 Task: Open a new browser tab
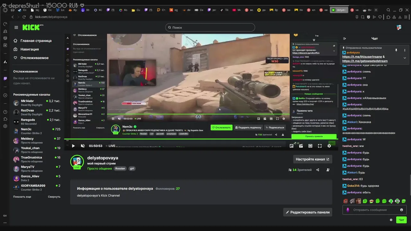[376, 10]
